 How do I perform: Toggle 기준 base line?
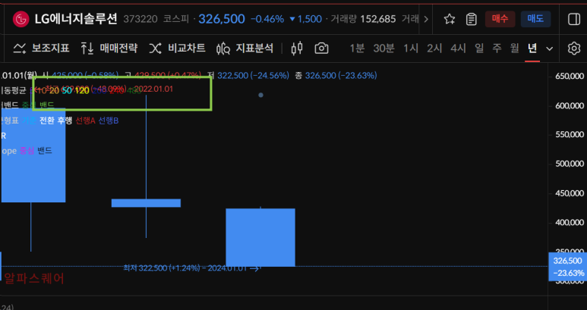[29, 121]
